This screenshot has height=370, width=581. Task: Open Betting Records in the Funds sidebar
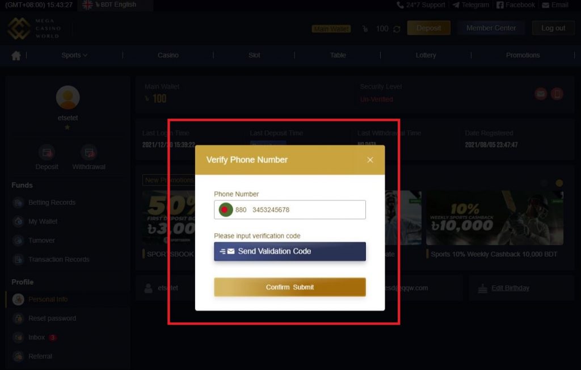click(x=52, y=203)
